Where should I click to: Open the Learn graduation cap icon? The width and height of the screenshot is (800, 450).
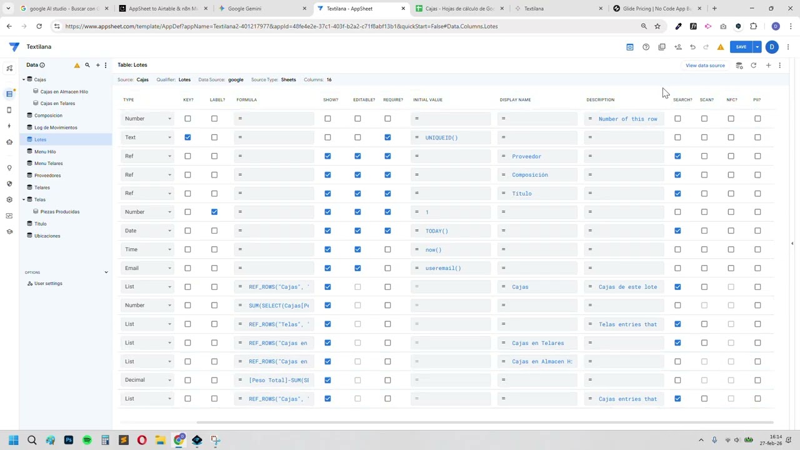tap(9, 232)
